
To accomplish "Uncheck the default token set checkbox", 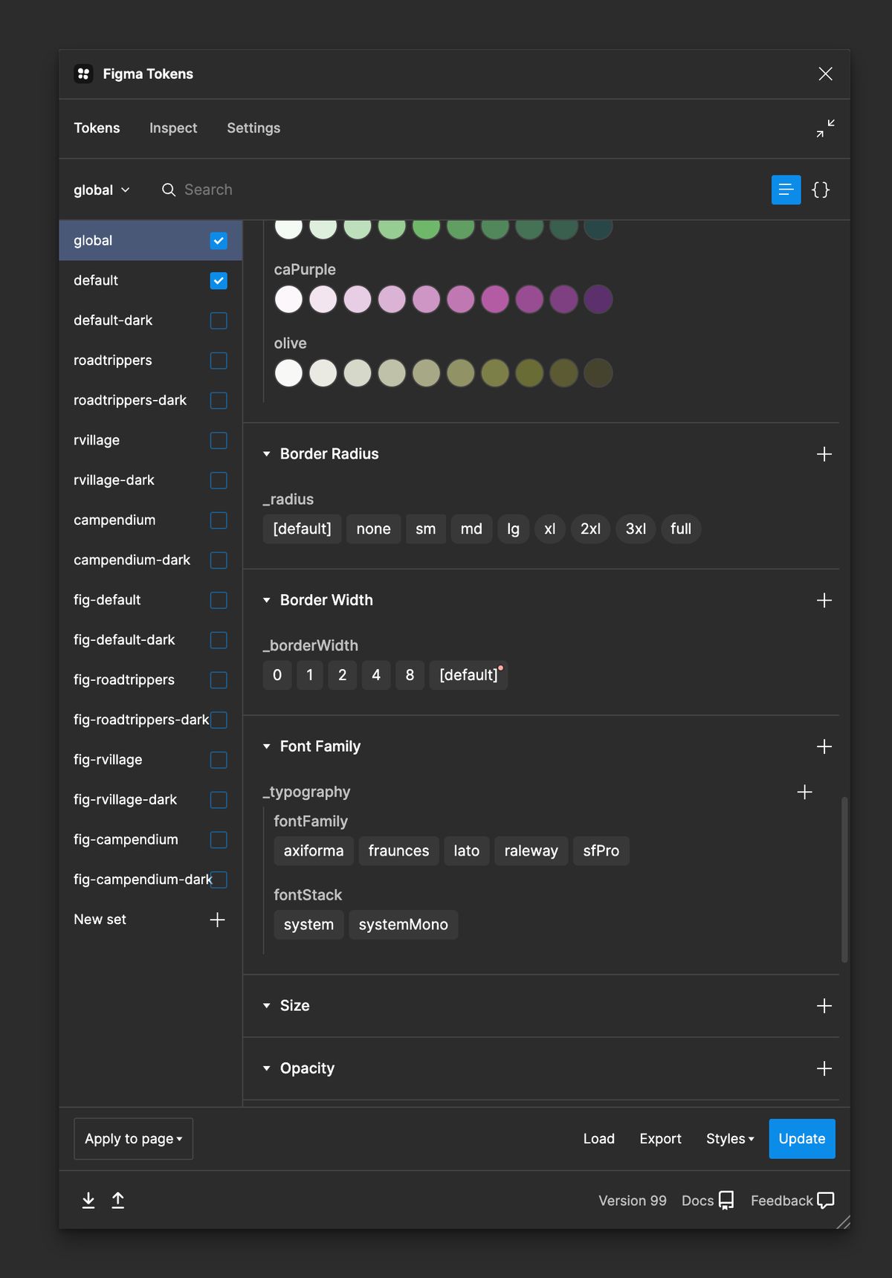I will (219, 281).
